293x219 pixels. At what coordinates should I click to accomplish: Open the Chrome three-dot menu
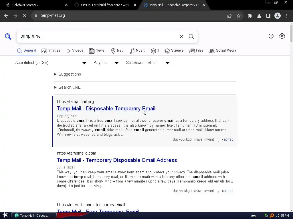(287, 16)
